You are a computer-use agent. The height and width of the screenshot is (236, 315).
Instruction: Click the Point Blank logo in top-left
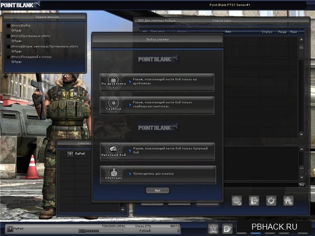point(20,5)
